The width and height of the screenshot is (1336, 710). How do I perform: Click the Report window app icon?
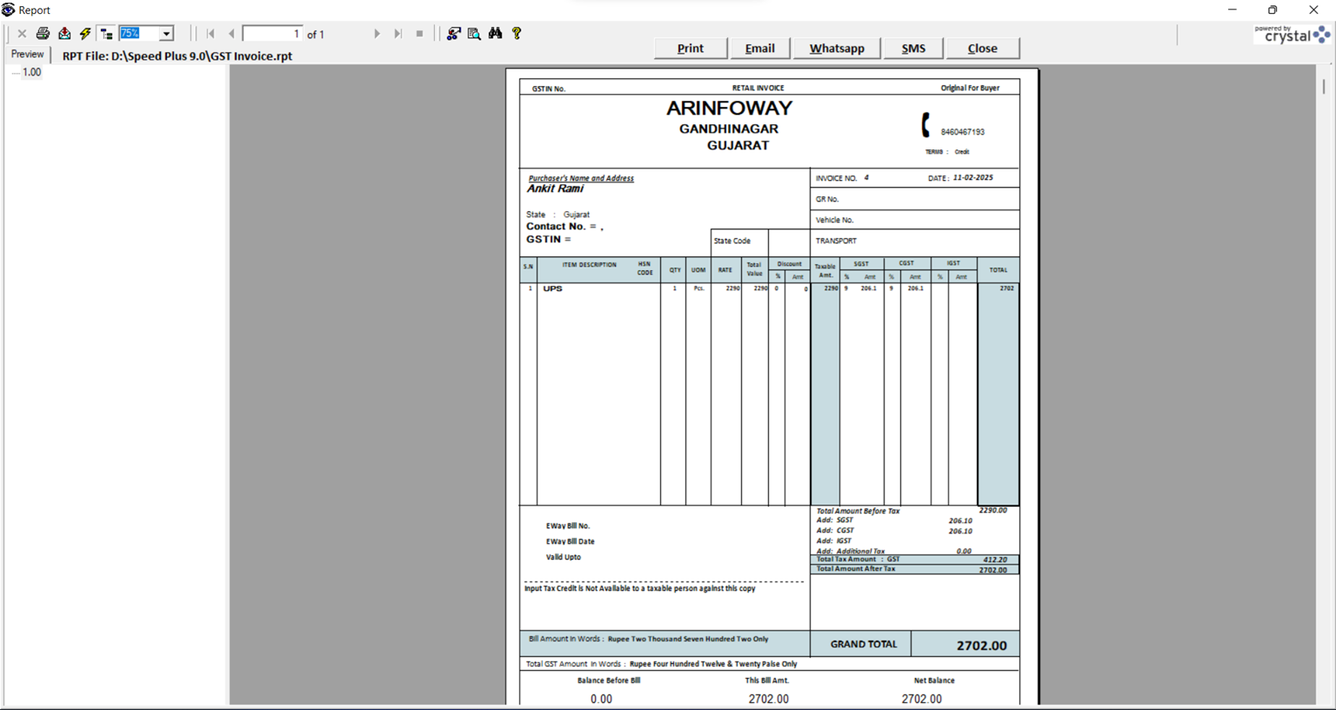tap(9, 10)
